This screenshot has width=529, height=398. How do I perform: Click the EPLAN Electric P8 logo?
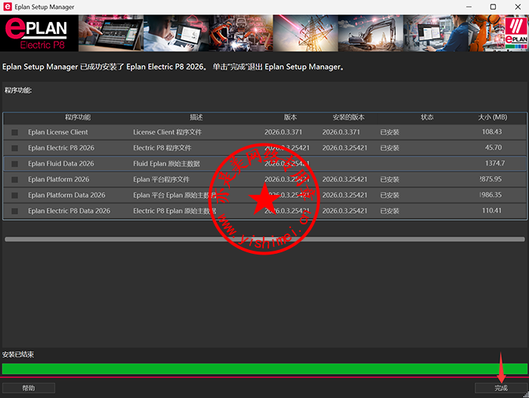[38, 33]
